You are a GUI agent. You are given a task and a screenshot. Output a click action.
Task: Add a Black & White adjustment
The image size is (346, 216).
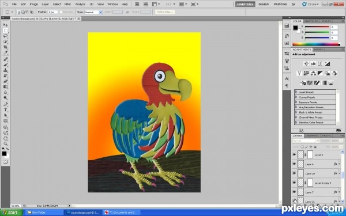pyautogui.click(x=320, y=73)
